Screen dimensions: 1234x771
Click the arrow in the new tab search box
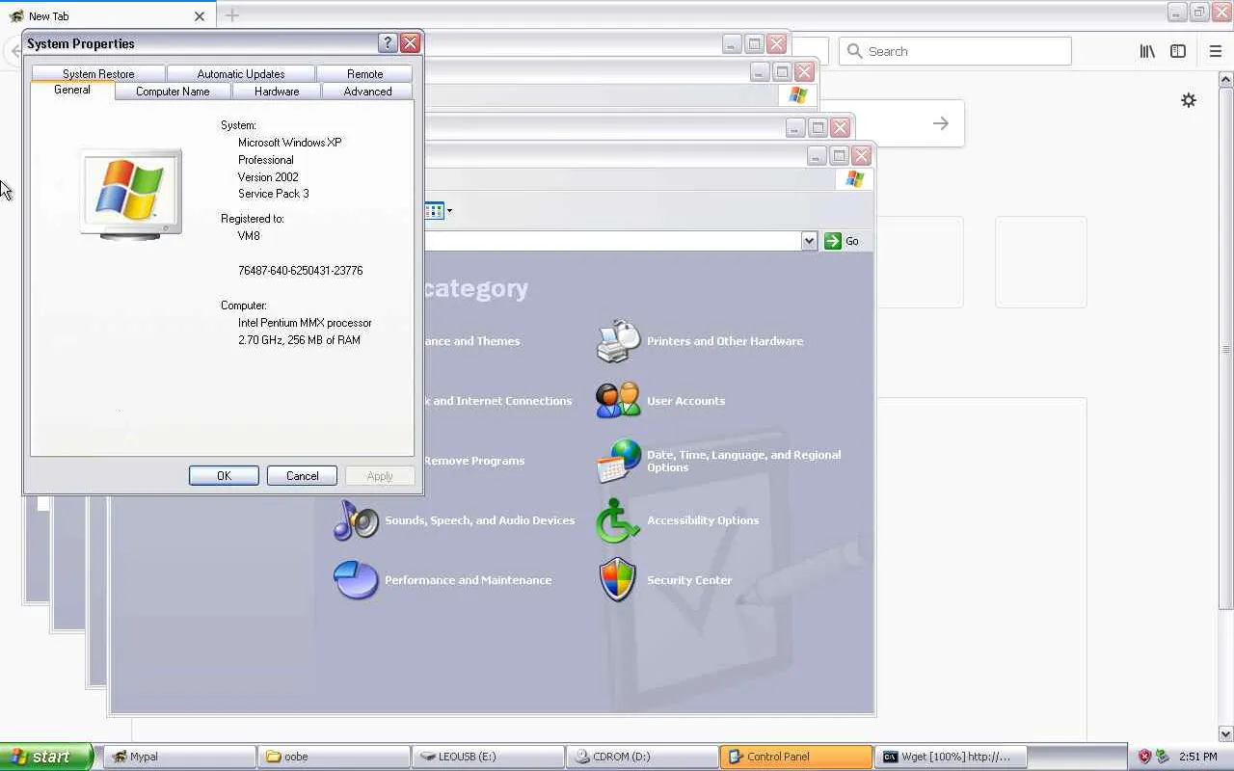point(941,123)
